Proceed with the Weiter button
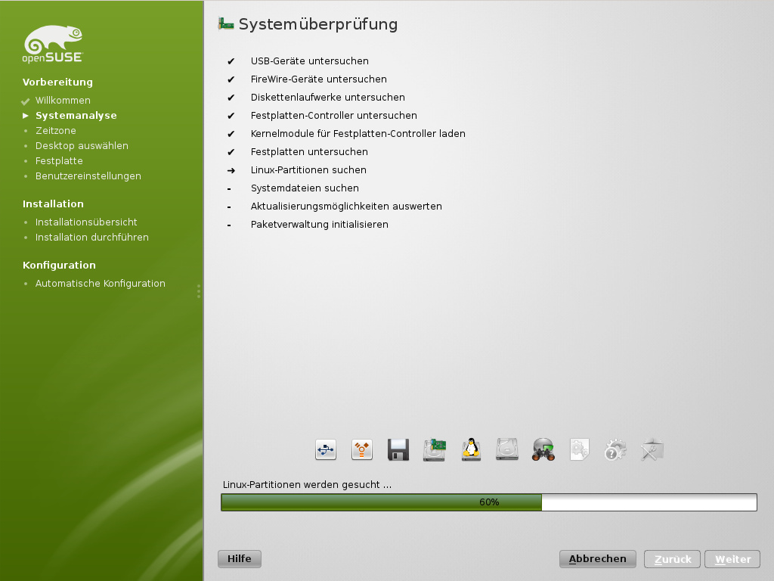 pyautogui.click(x=732, y=559)
